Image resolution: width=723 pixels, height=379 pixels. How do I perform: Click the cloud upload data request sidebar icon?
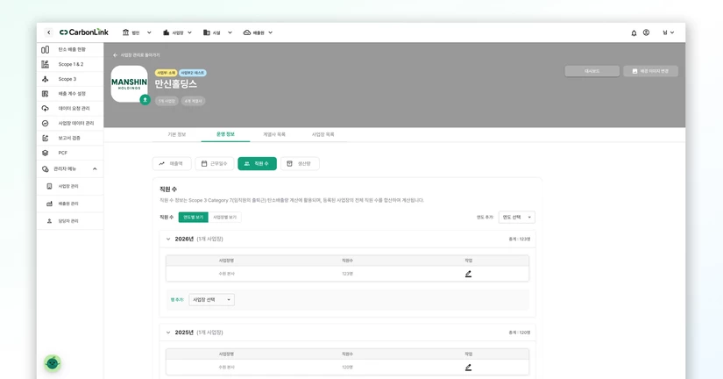[x=46, y=109]
